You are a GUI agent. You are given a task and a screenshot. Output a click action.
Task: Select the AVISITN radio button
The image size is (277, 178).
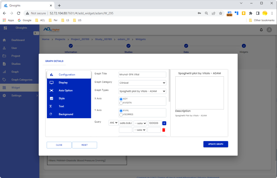pyautogui.click(x=121, y=103)
